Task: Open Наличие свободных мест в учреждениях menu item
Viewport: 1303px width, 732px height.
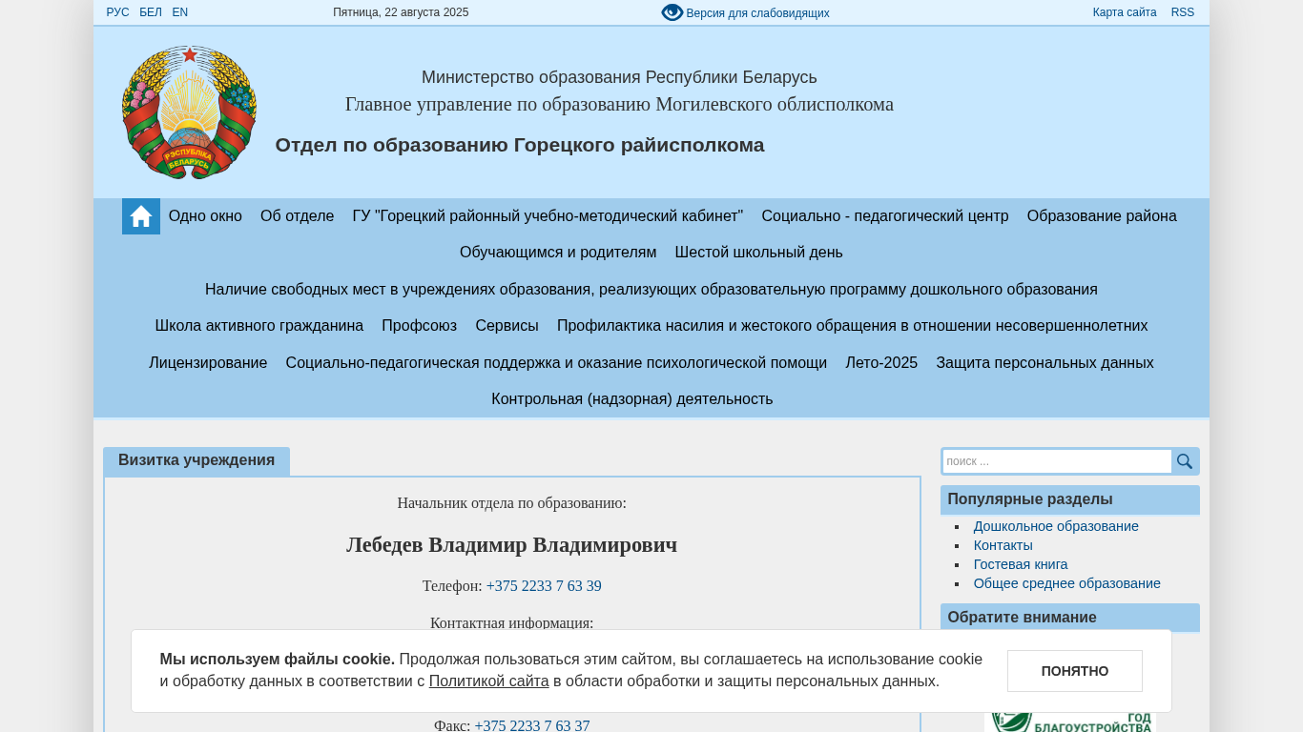Action: (651, 290)
